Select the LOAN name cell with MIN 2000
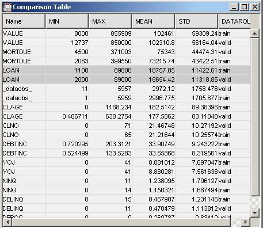This screenshot has height=228, width=263. click(x=24, y=79)
